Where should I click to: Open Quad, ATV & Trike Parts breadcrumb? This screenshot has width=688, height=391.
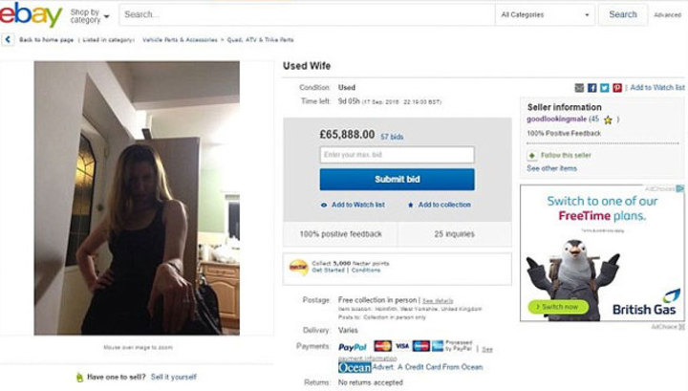click(x=260, y=40)
